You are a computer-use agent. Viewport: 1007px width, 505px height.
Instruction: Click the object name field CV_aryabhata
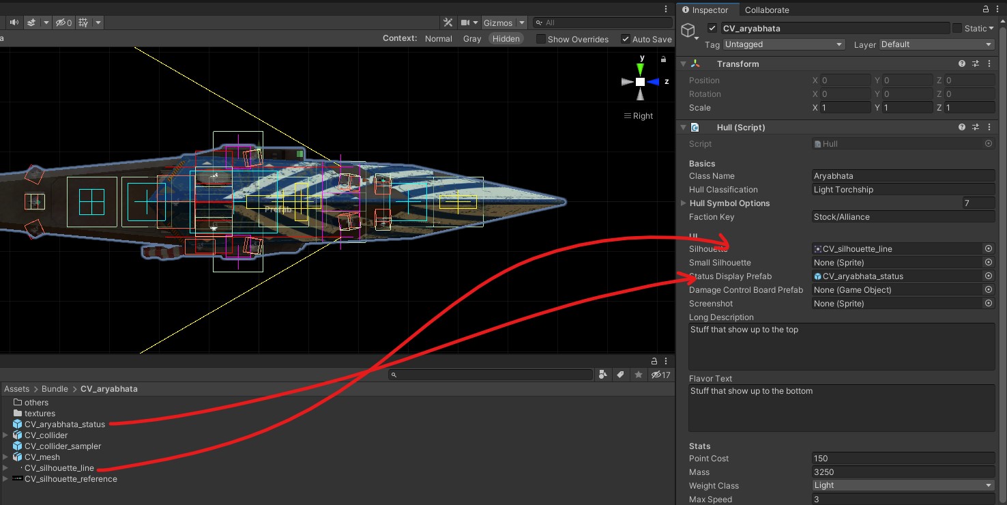click(x=835, y=28)
